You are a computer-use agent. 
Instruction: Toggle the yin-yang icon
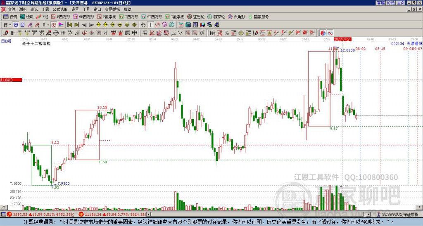[x=323, y=33]
